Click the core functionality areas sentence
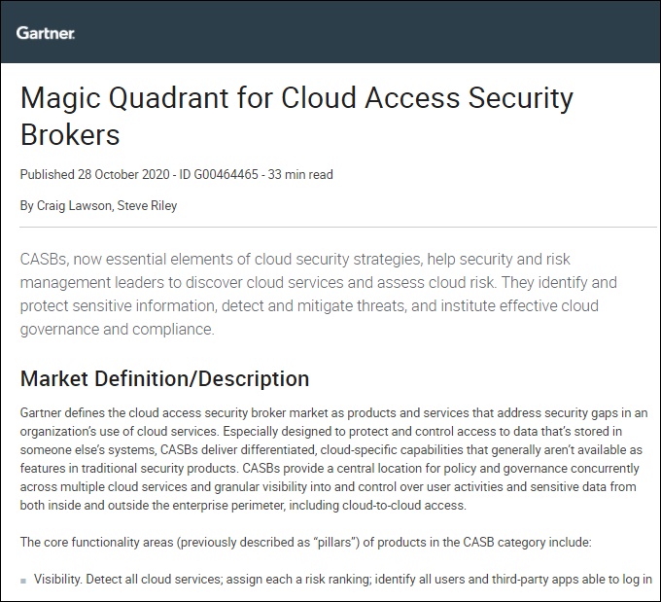The width and height of the screenshot is (661, 602). (305, 542)
